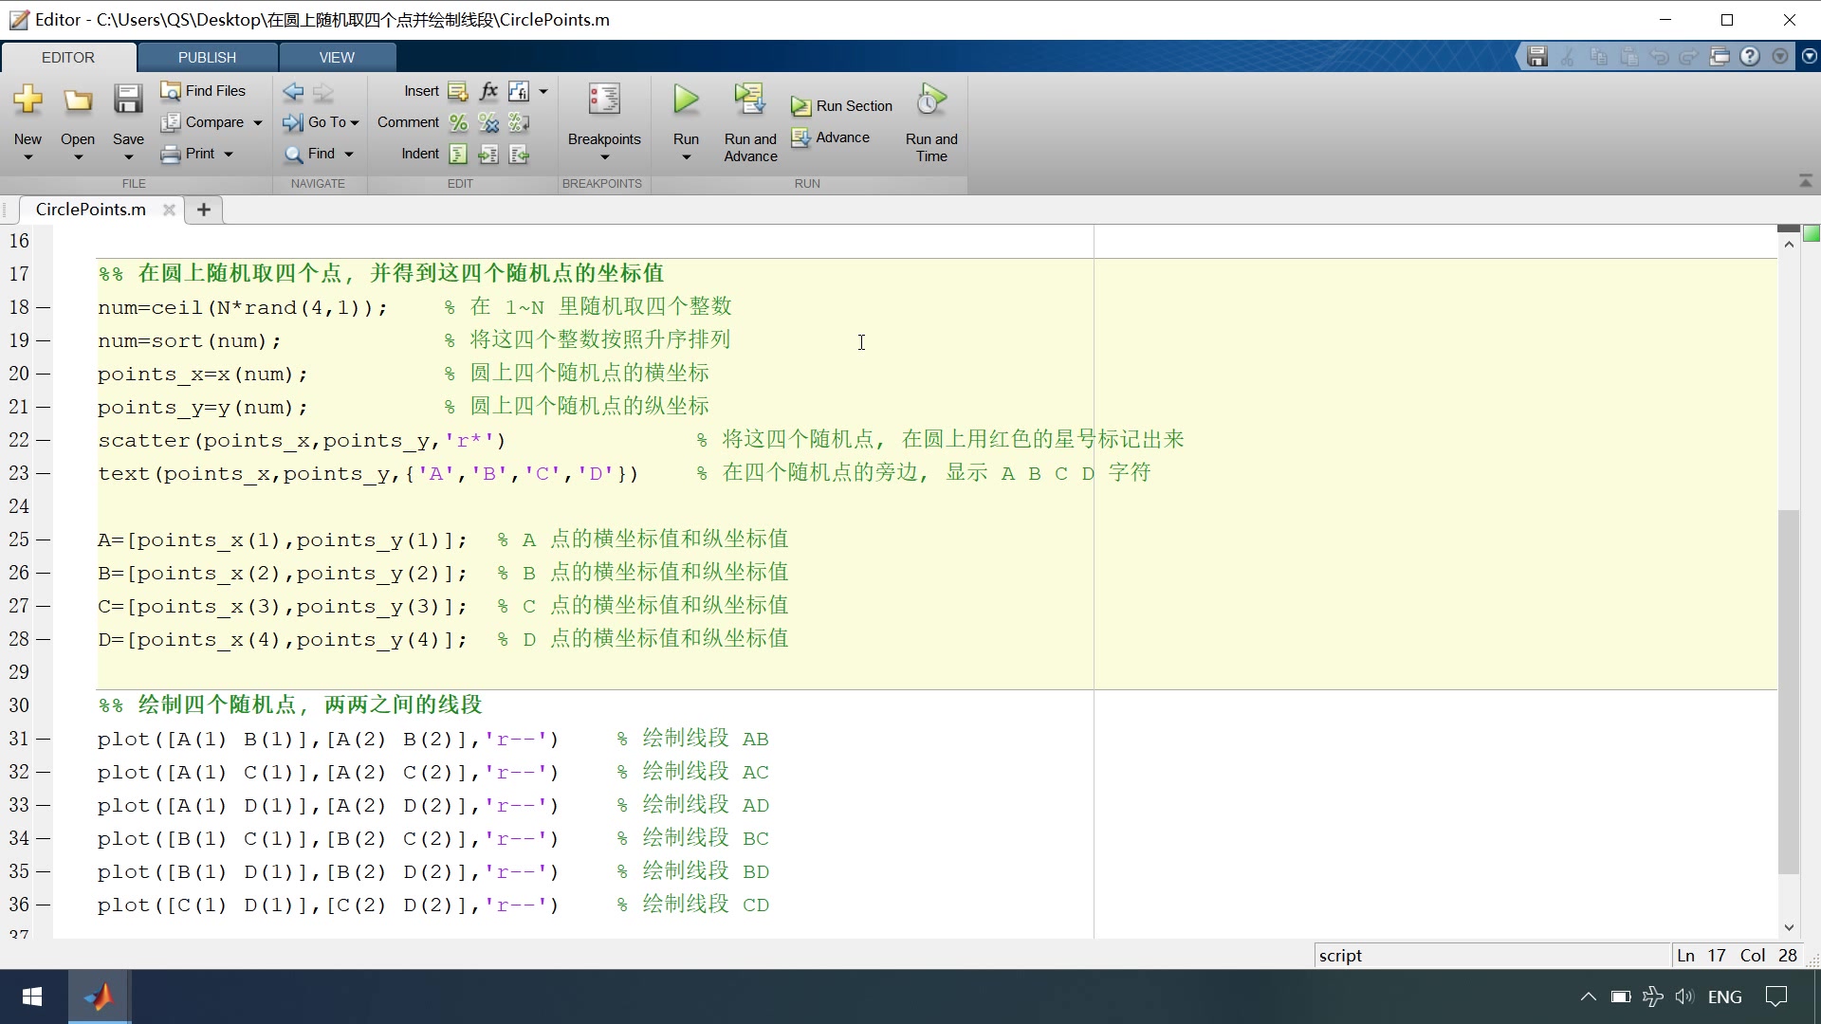Toggle breakpoint at line 22 dash
The image size is (1821, 1024).
(44, 440)
